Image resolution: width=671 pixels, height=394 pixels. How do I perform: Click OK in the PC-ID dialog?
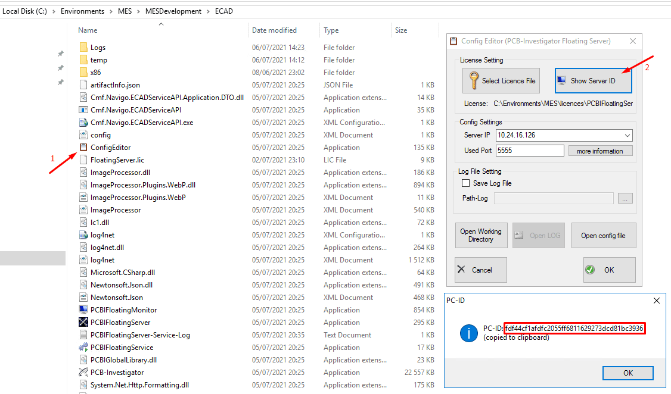tap(627, 373)
